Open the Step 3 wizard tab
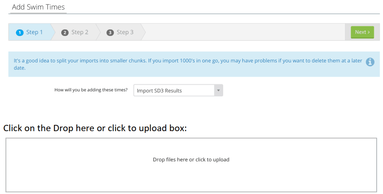This screenshot has height=194, width=383. (x=120, y=32)
